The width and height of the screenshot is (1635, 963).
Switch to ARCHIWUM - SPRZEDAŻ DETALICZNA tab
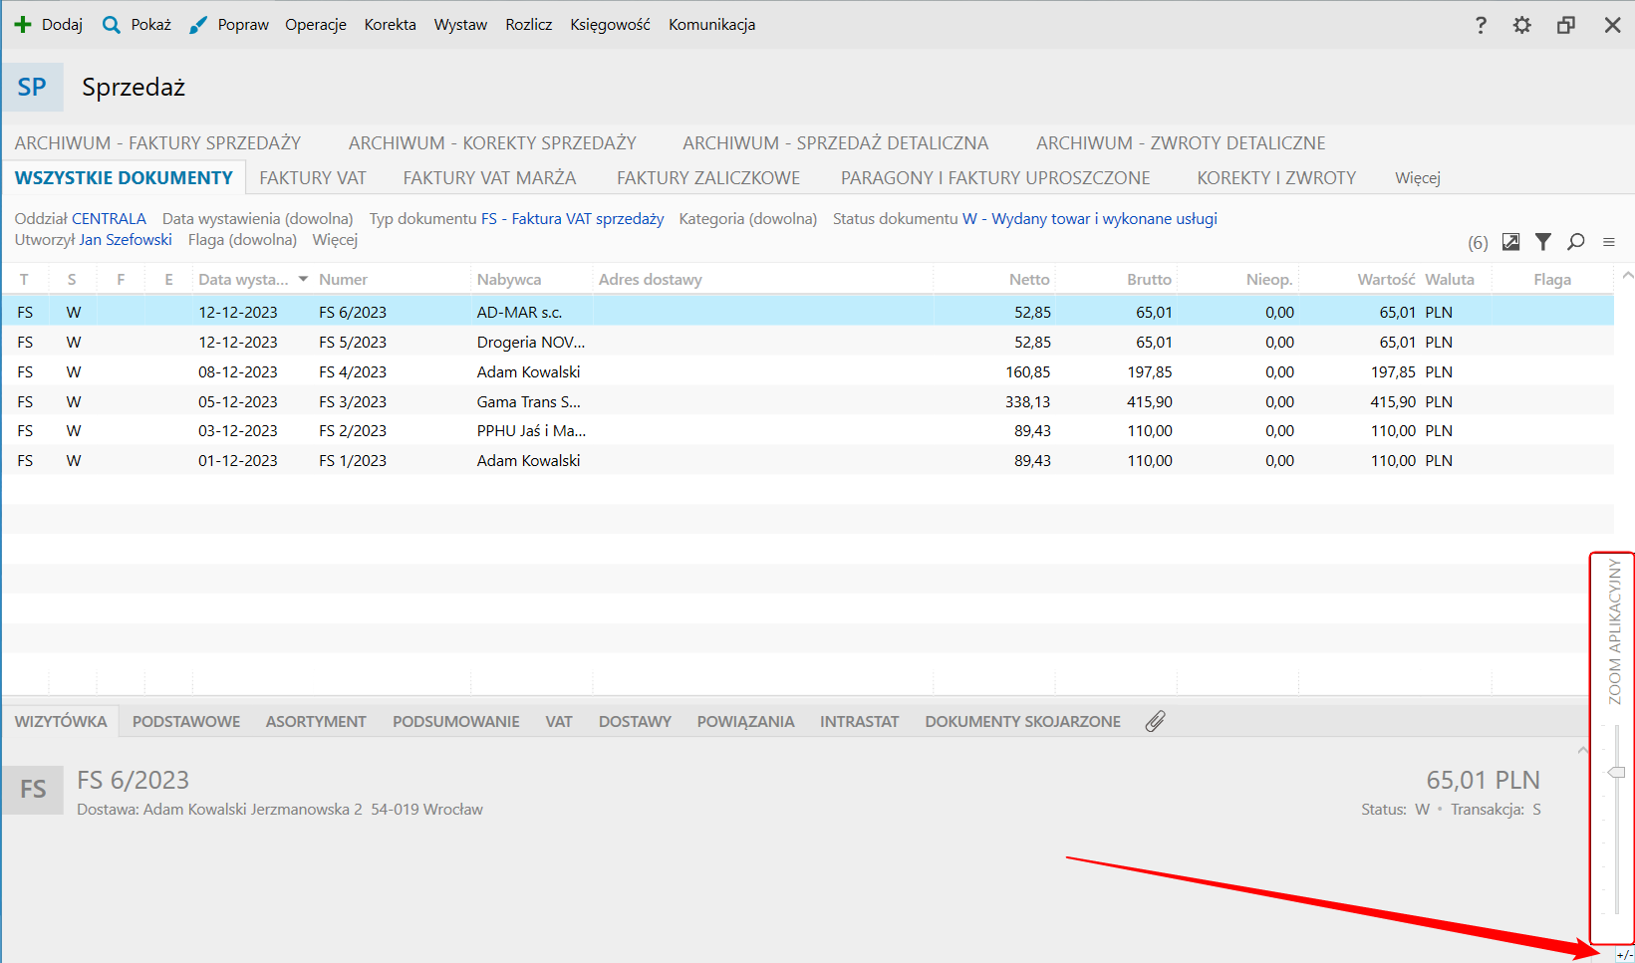tap(835, 143)
